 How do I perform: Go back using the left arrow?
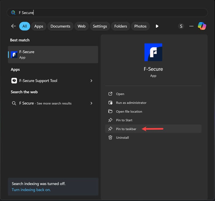(14, 26)
